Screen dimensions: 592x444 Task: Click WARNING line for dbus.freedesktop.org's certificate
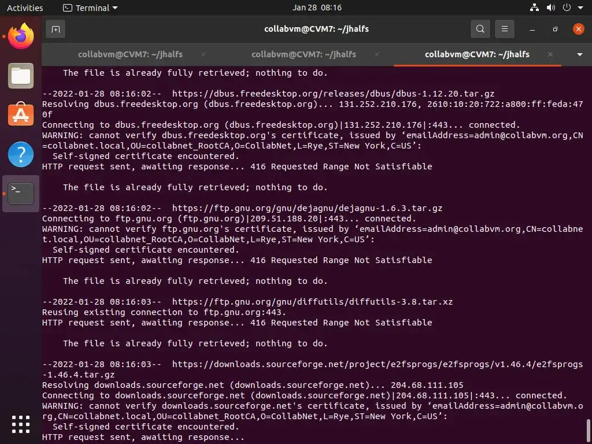[x=313, y=140]
